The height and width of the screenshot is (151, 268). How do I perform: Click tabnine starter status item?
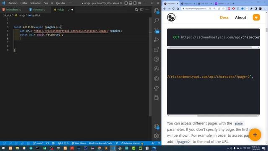(132, 143)
